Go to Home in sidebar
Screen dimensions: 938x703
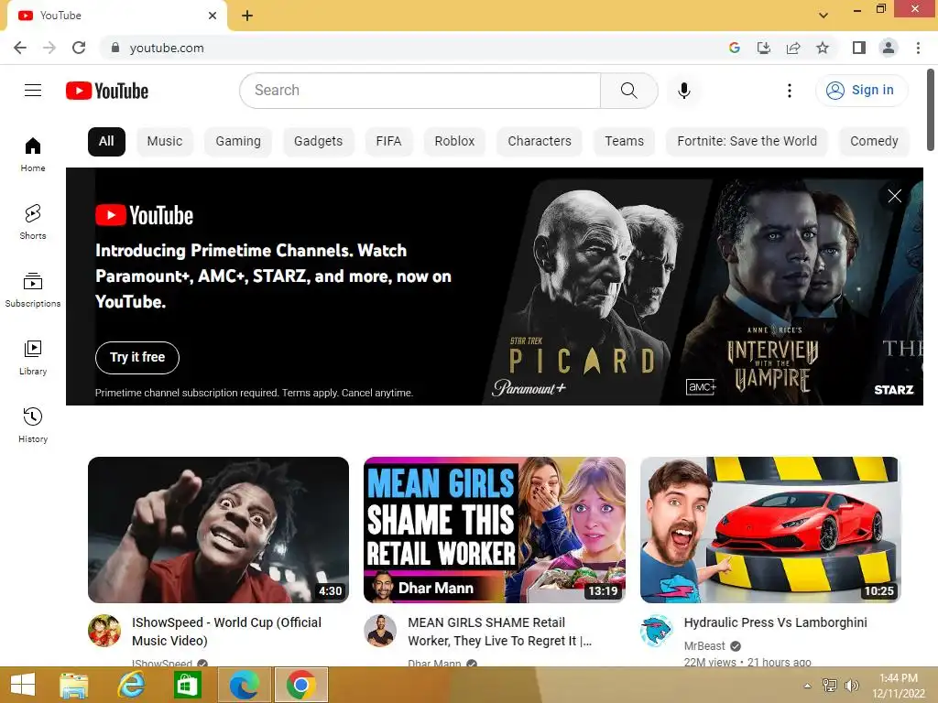33,155
